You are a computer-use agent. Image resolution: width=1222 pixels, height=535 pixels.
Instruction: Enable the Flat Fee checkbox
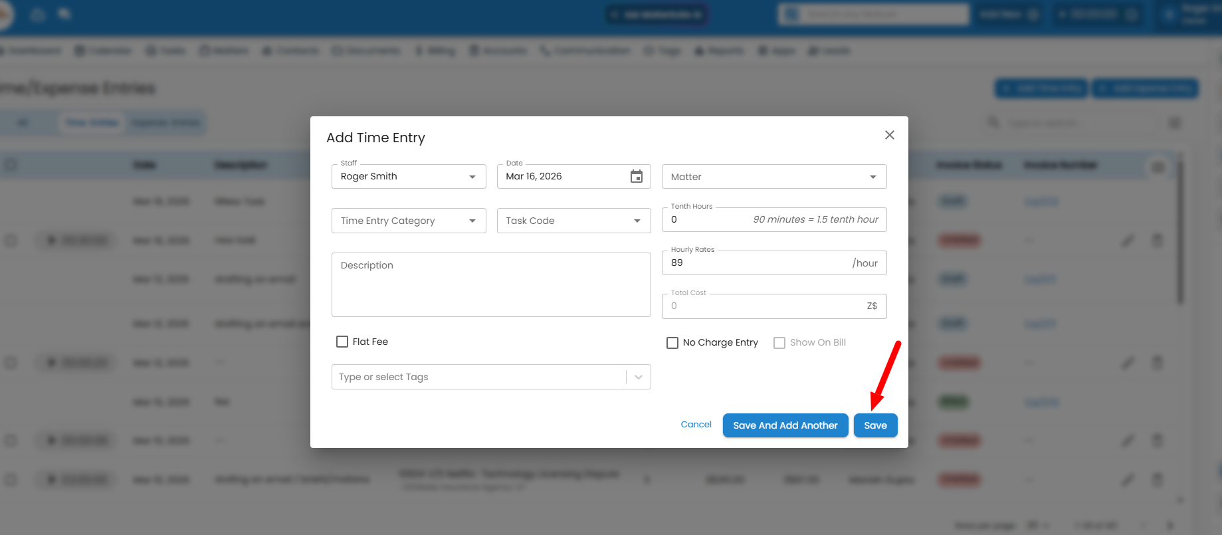tap(342, 342)
